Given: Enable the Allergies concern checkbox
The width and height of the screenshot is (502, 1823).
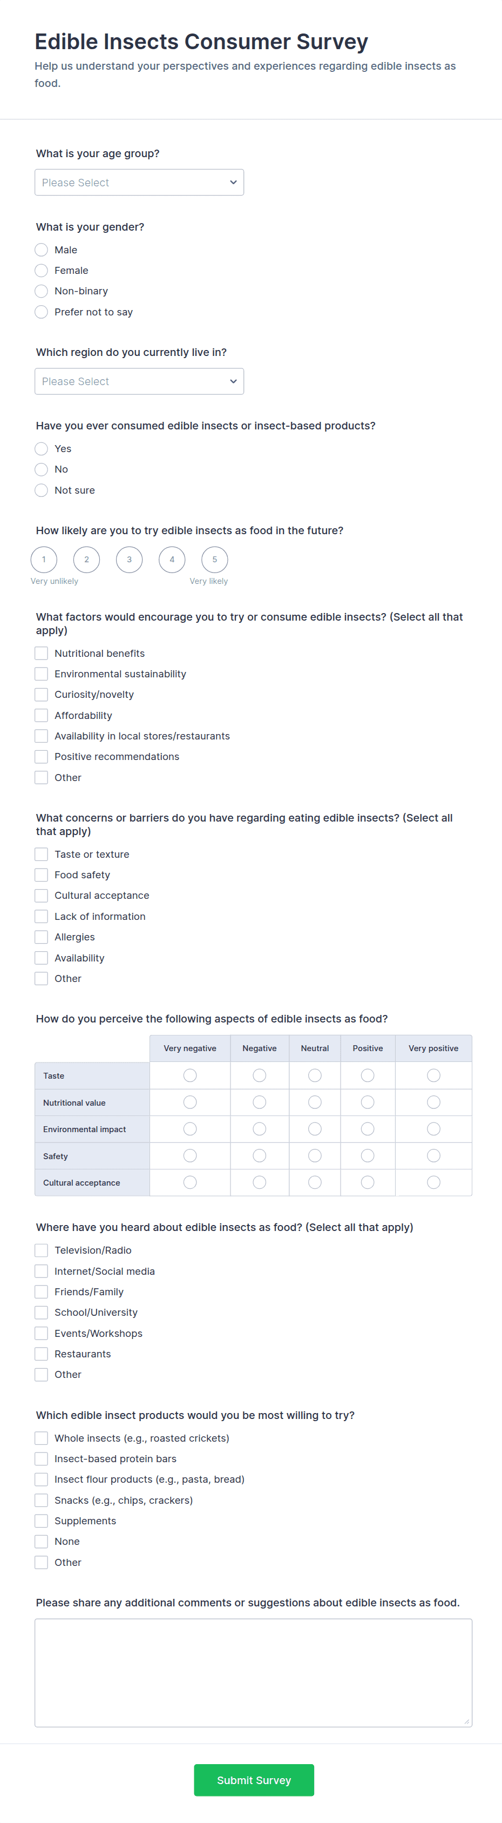Looking at the screenshot, I should 41,937.
